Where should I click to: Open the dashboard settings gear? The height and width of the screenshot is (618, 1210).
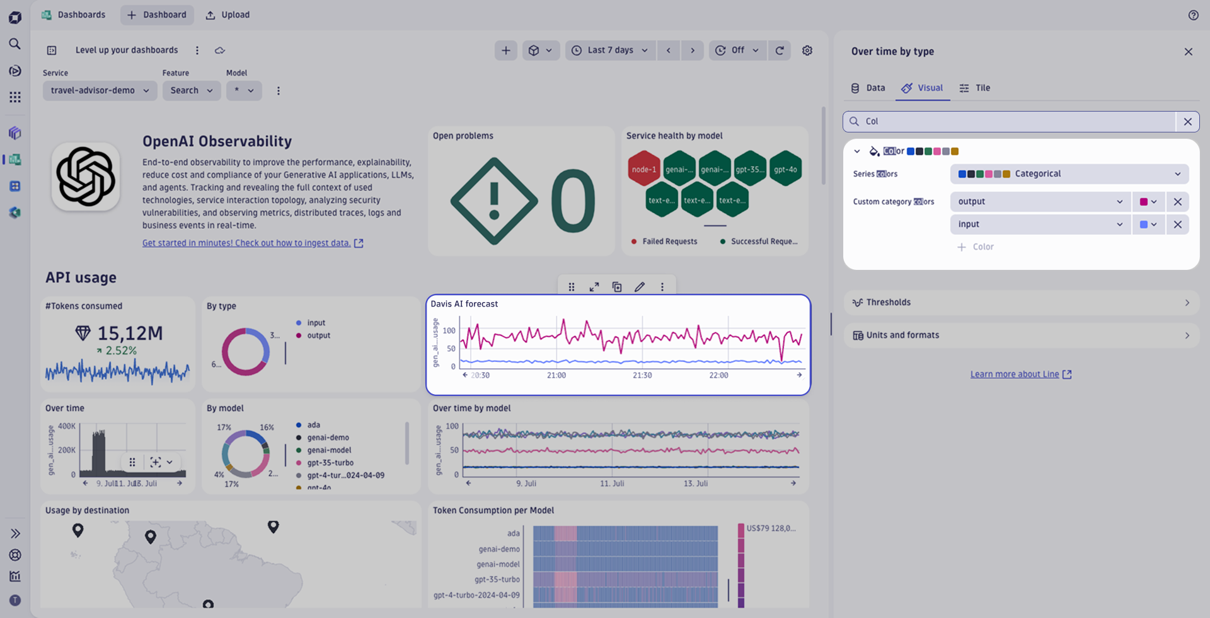807,50
